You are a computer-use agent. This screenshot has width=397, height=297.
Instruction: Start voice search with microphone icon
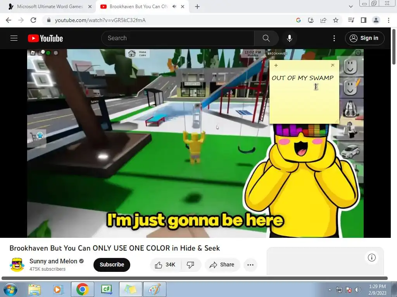289,38
